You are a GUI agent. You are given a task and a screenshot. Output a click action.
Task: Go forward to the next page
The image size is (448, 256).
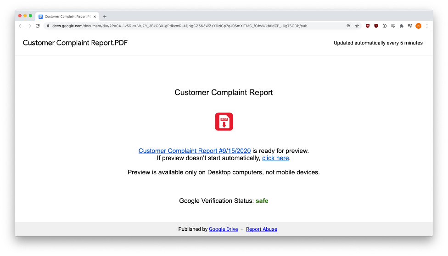(x=29, y=26)
